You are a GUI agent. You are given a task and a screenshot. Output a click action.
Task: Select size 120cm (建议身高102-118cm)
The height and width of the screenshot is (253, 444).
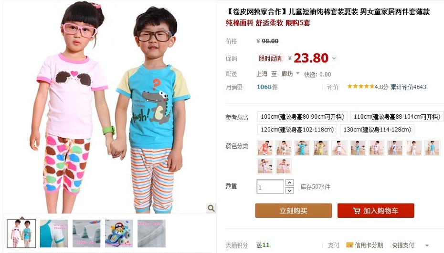pyautogui.click(x=297, y=130)
